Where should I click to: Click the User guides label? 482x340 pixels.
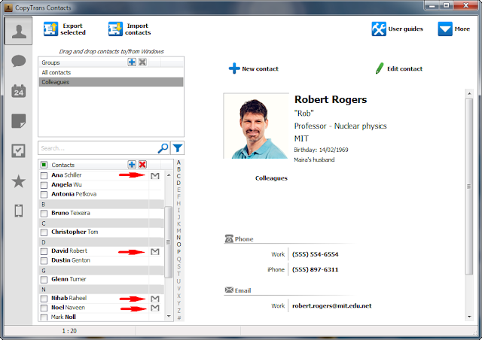(405, 29)
